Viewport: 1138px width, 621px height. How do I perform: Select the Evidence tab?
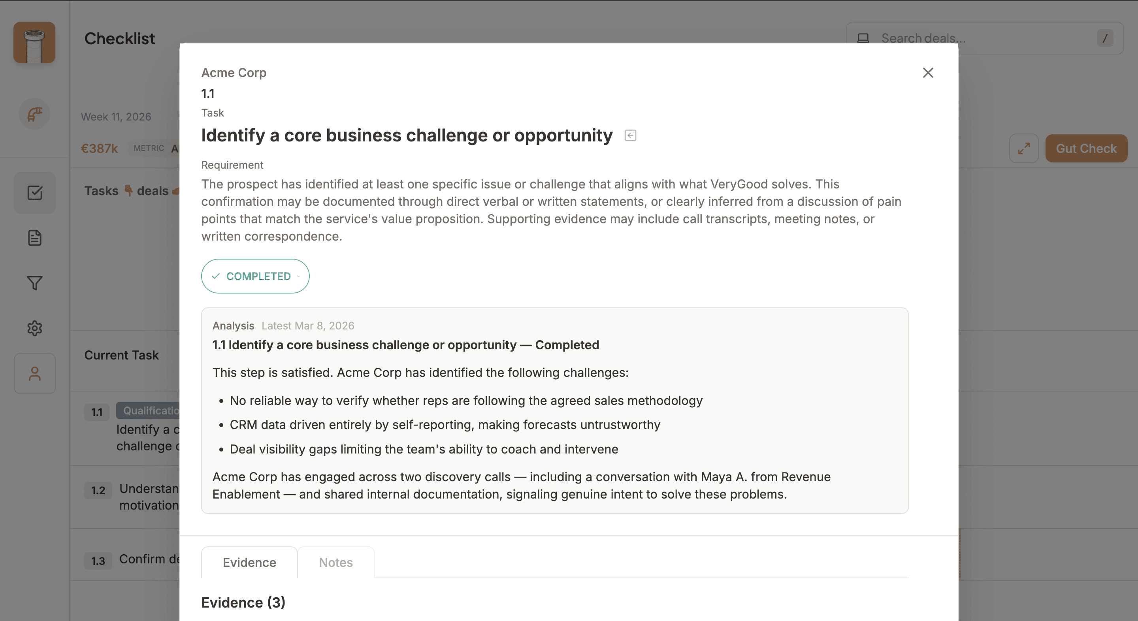pos(249,562)
